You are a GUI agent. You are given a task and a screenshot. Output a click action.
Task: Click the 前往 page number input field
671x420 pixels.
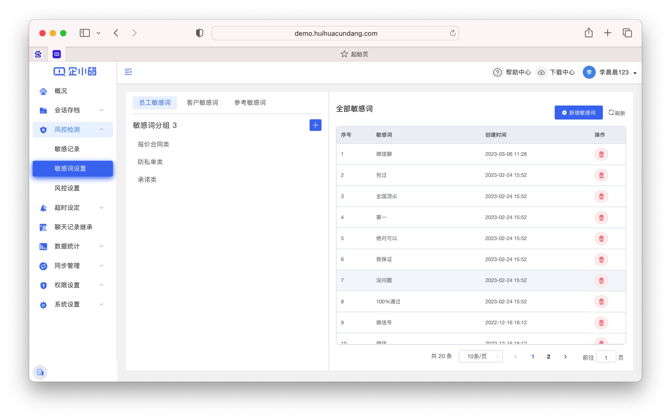[605, 357]
